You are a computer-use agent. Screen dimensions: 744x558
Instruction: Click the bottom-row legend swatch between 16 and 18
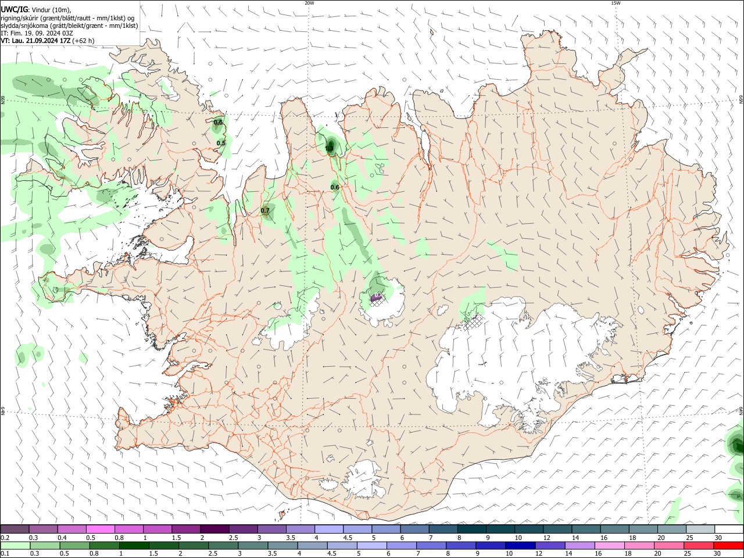coord(610,545)
